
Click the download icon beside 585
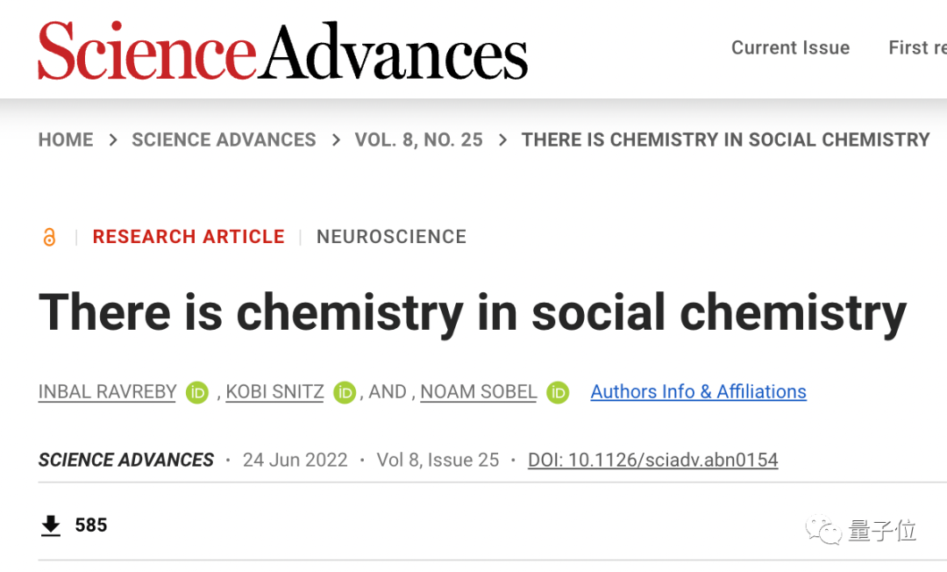(x=52, y=526)
